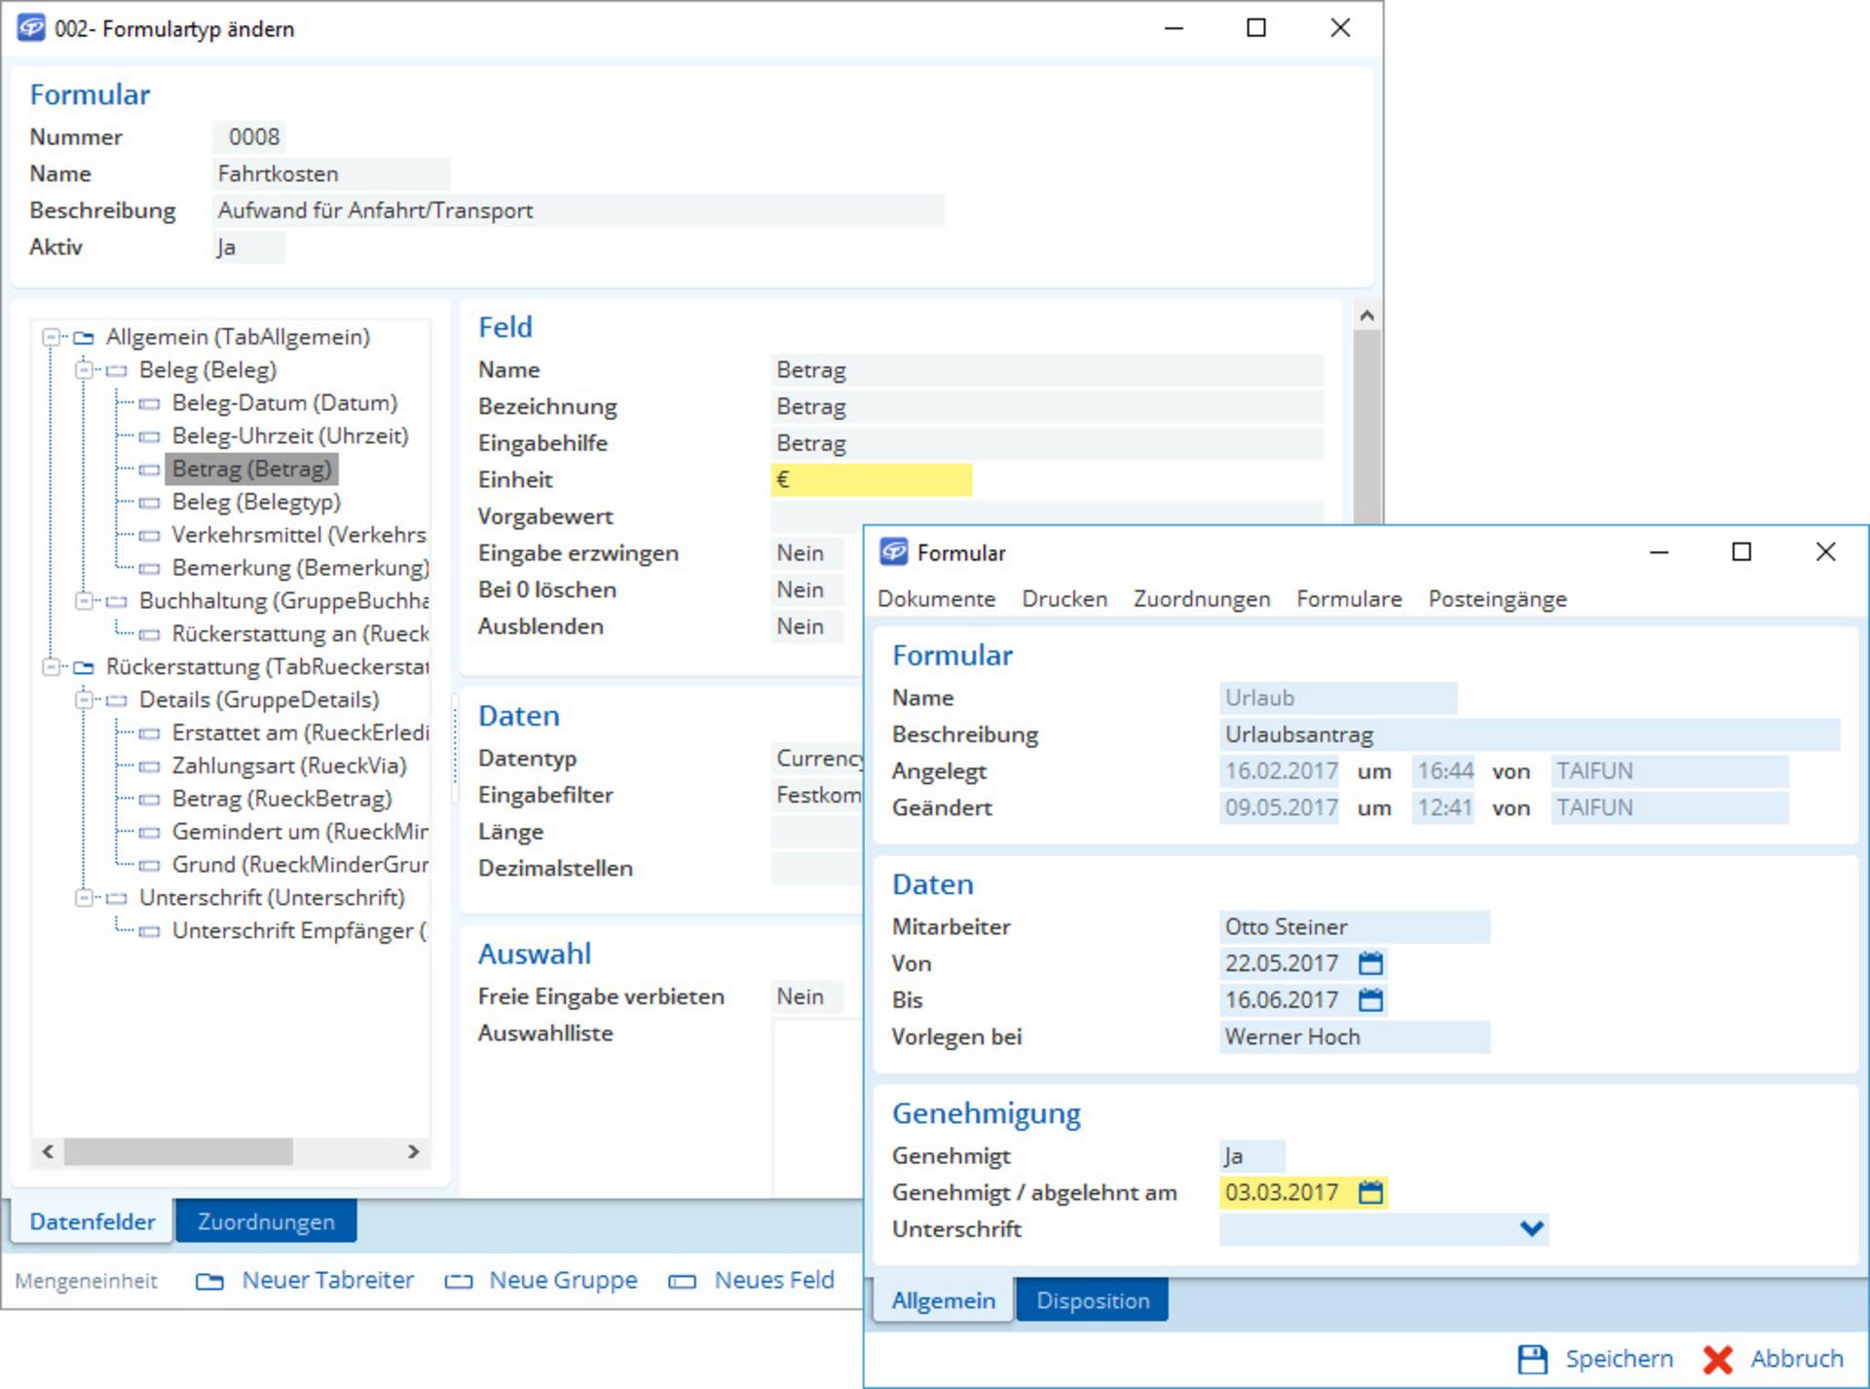
Task: Collapse the Allgemein (TabAllgemein) tree node
Action: click(51, 337)
